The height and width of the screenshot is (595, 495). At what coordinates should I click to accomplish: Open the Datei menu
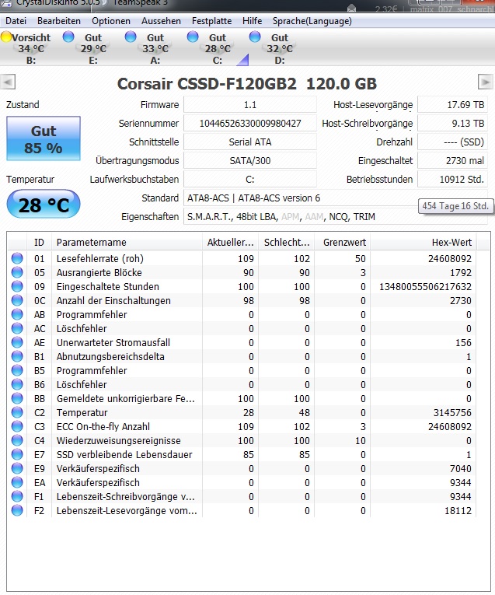tap(16, 21)
